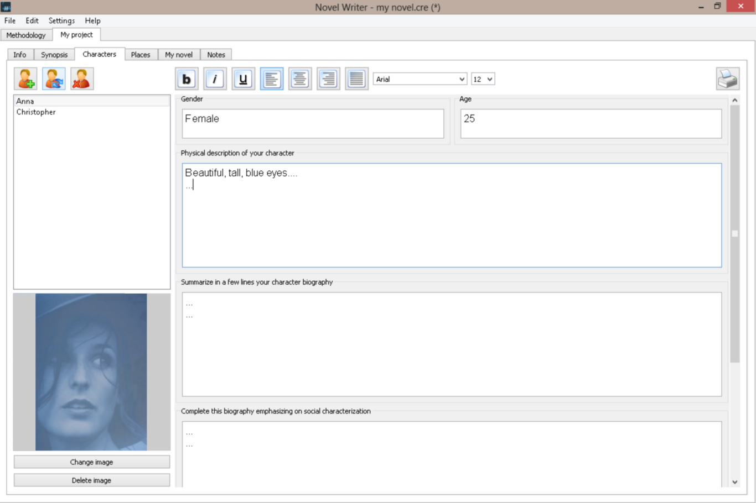Align text to the center
Screen dimensions: 756x503
(300, 79)
